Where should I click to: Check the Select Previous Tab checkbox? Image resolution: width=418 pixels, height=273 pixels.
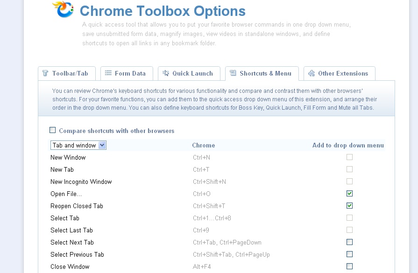[349, 254]
